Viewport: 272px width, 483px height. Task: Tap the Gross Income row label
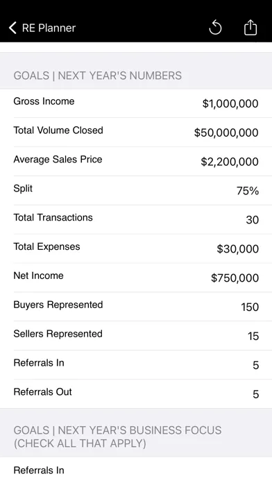coord(44,101)
